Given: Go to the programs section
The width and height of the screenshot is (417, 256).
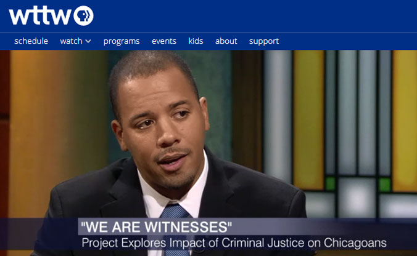Looking at the screenshot, I should (122, 41).
